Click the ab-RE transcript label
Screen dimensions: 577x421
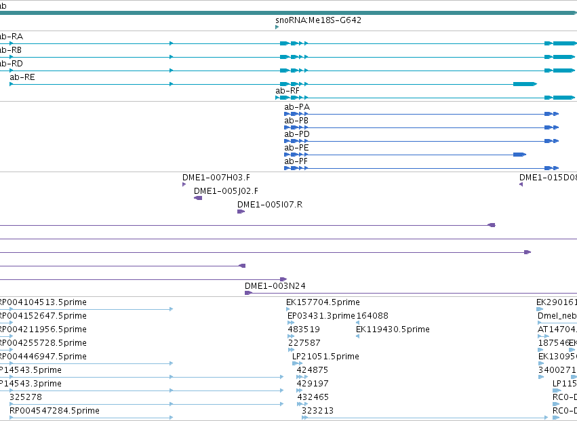point(22,77)
